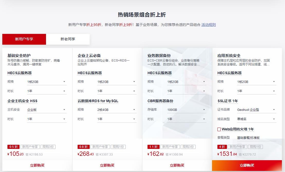Screen dimensions: 285x172
Task: Click 立即购买 for 业务数据备份
Action: (x=177, y=166)
